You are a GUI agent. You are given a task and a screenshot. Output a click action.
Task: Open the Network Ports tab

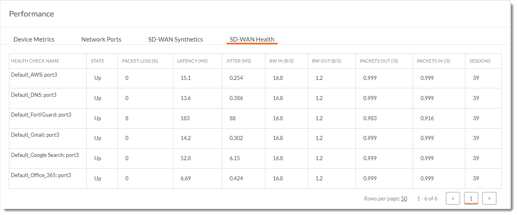click(101, 40)
